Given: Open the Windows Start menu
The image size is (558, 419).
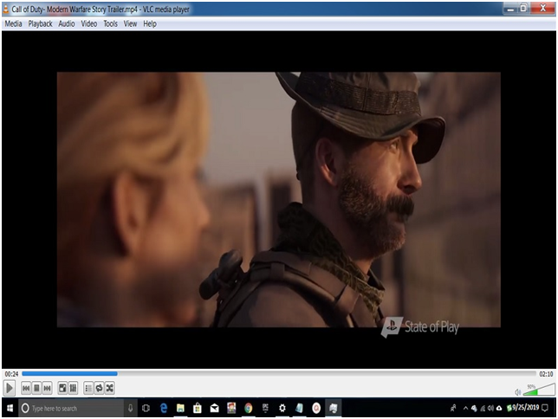Looking at the screenshot, I should point(10,408).
